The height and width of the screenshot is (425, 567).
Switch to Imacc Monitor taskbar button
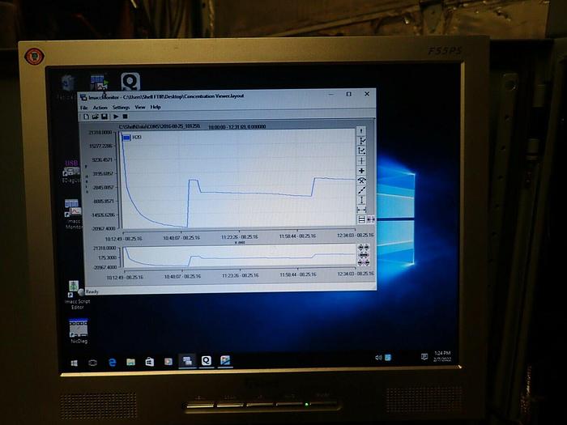187,361
